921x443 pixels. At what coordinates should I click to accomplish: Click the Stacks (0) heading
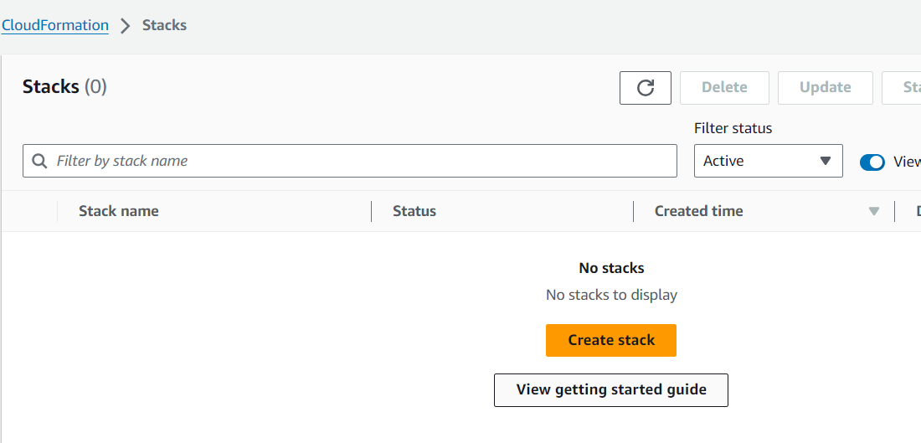click(x=64, y=87)
